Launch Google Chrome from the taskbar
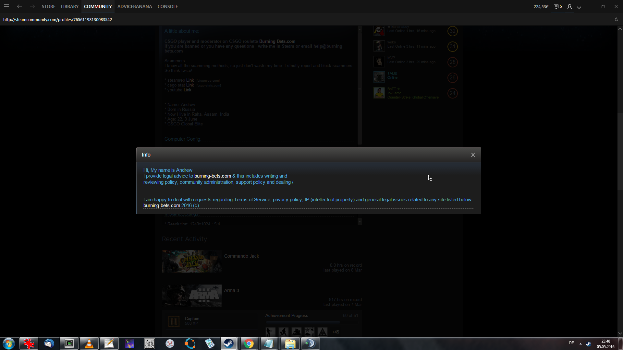The width and height of the screenshot is (623, 350). click(249, 344)
